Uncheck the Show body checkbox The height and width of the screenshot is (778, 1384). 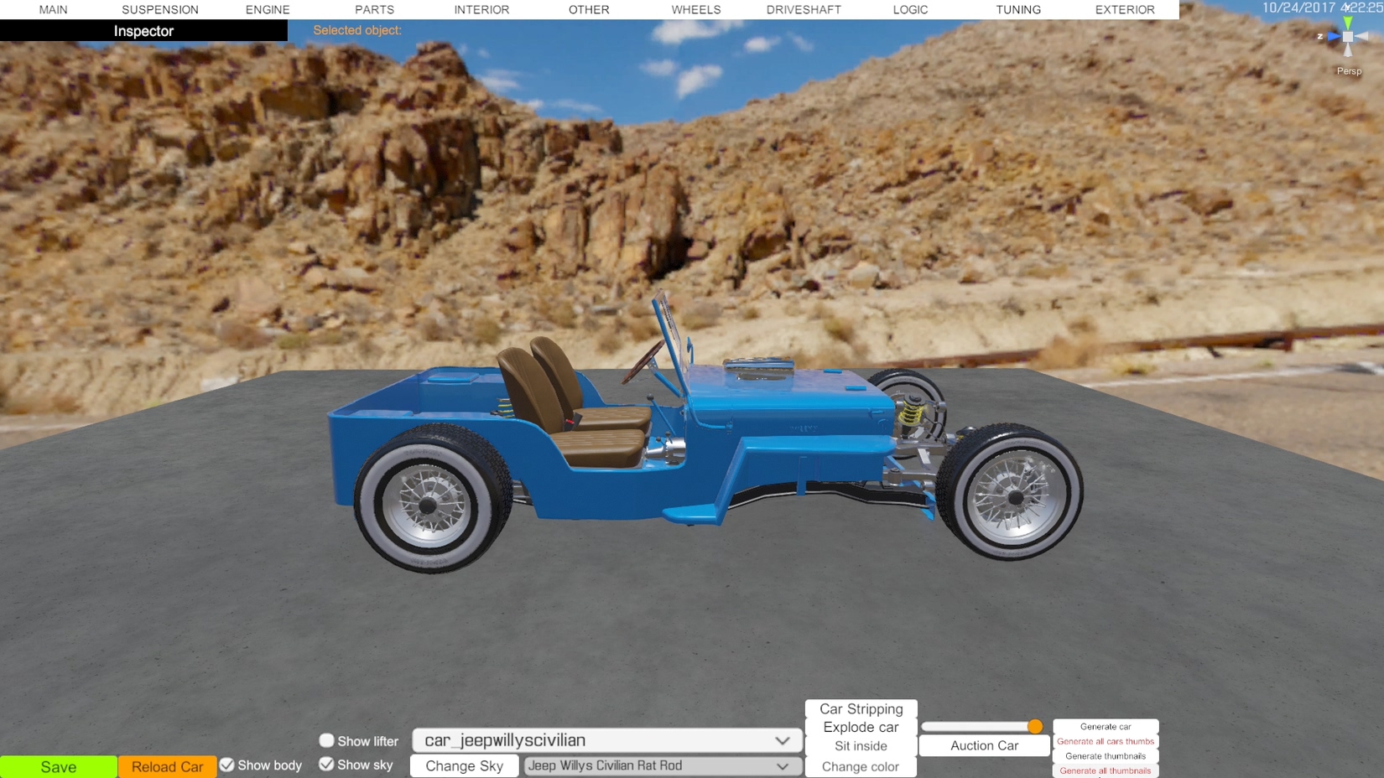click(x=227, y=765)
